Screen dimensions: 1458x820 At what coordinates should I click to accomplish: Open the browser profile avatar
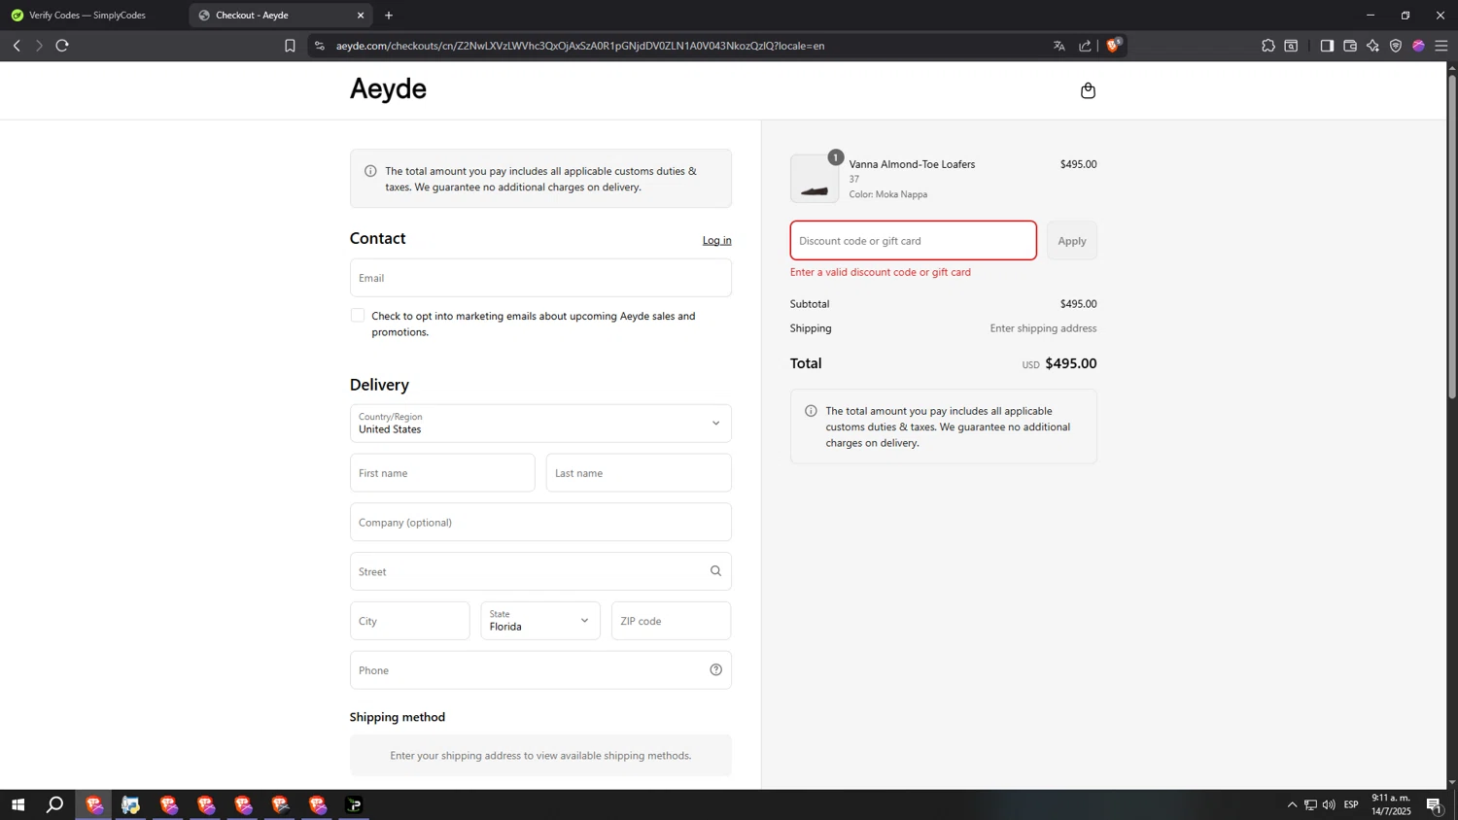pos(1418,46)
